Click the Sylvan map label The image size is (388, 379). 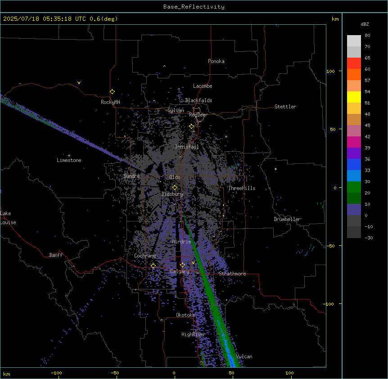pyautogui.click(x=176, y=110)
